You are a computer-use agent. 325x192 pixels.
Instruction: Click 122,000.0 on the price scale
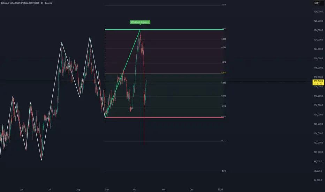tap(319, 49)
